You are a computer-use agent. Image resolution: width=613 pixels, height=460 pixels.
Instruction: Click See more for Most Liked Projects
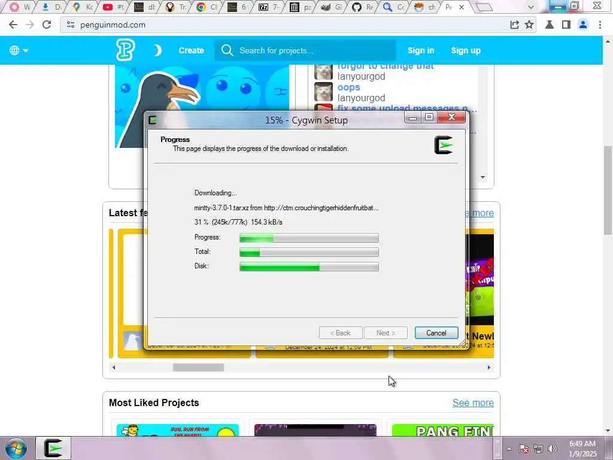[x=473, y=402]
